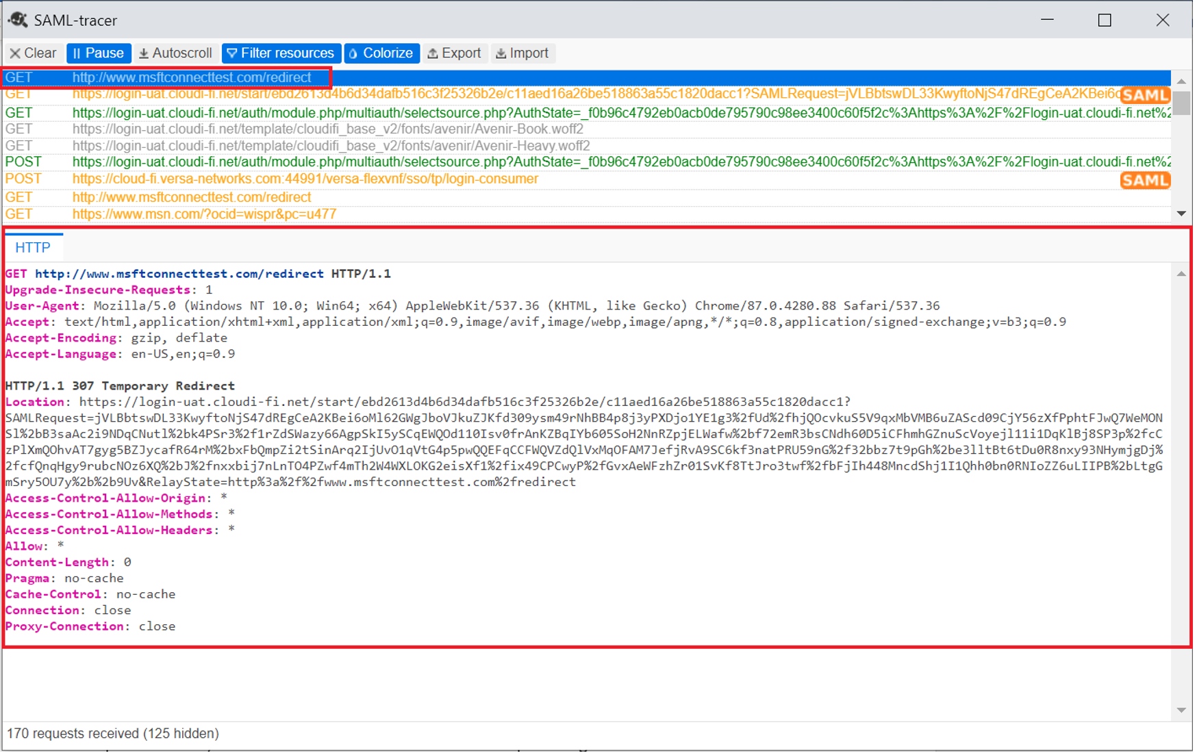Toggle Pause to resume request capturing

99,53
